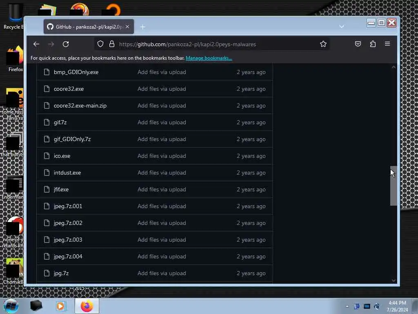This screenshot has height=314, width=418.
Task: Open the ico.exe file
Action: click(62, 156)
